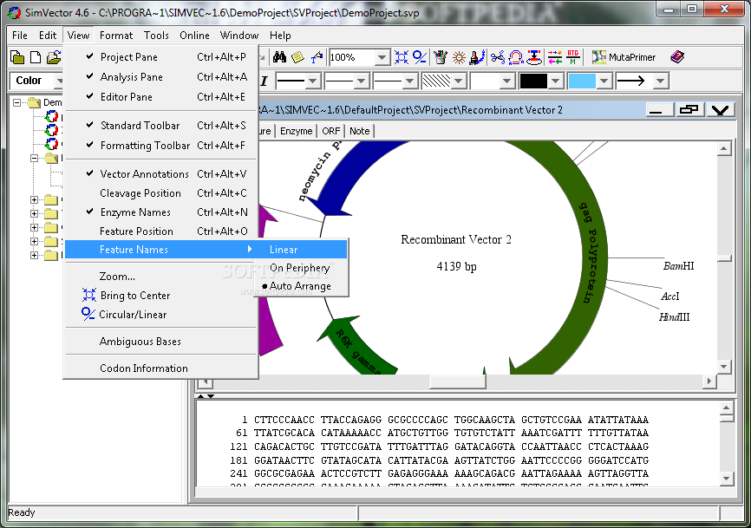The image size is (751, 528).
Task: Click the red arc magnet icon
Action: [x=516, y=57]
